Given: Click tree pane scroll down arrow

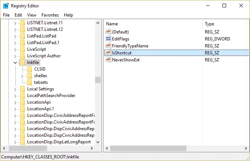Looking at the screenshot, I should (98, 142).
